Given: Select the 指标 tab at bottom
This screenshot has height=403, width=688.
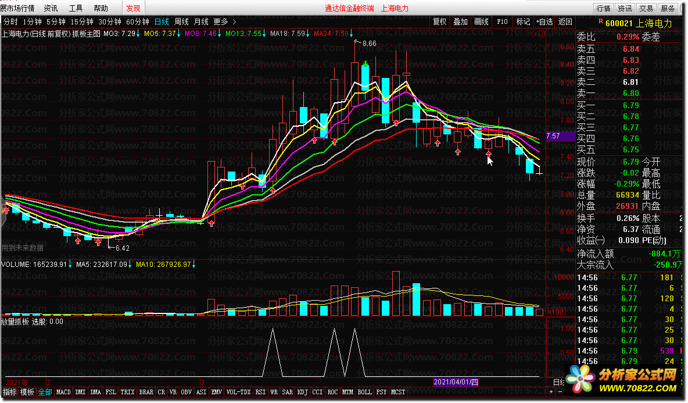Looking at the screenshot, I should tap(10, 392).
